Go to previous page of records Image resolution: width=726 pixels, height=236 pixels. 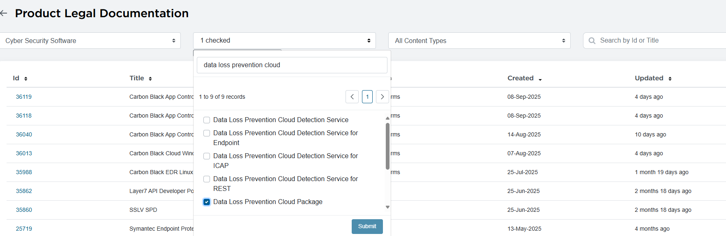(x=352, y=97)
